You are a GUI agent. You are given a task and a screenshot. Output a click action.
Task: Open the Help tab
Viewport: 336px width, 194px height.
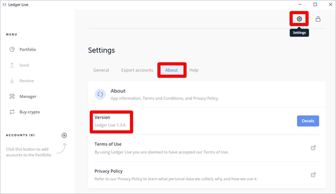coord(194,70)
